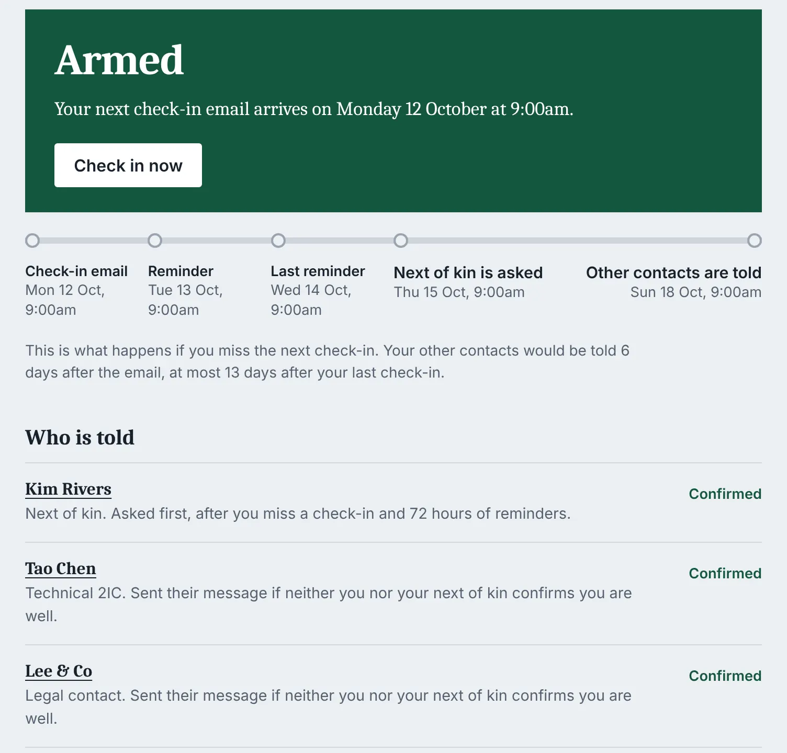Click the Other contacts are told label
The height and width of the screenshot is (753, 787).
(673, 272)
